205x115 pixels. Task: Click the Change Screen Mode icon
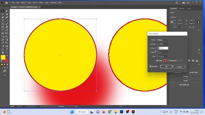click(5, 71)
